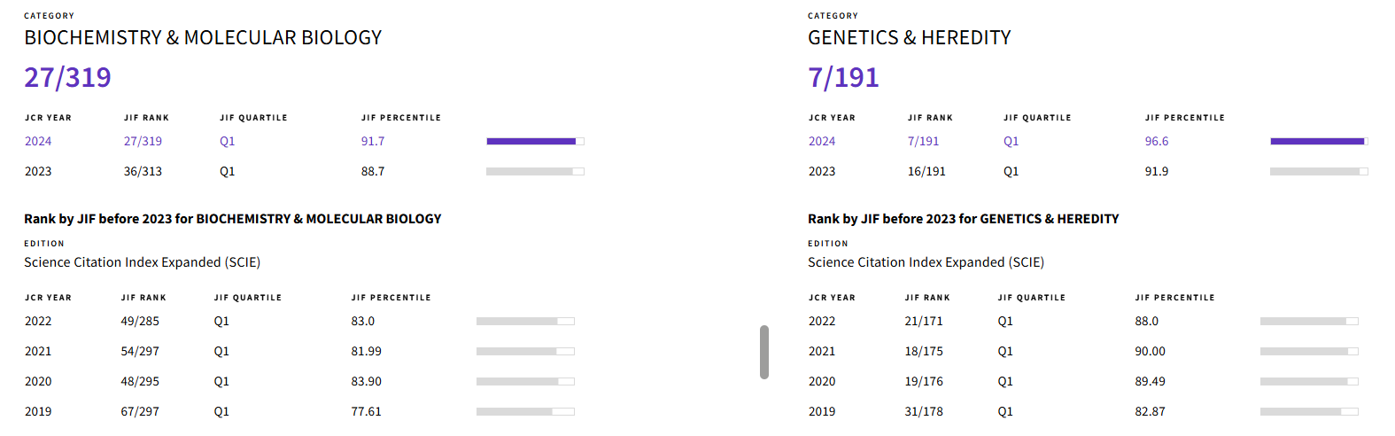Click the 2024 JCR year link under Biochemistry
The width and height of the screenshot is (1395, 436).
[38, 142]
